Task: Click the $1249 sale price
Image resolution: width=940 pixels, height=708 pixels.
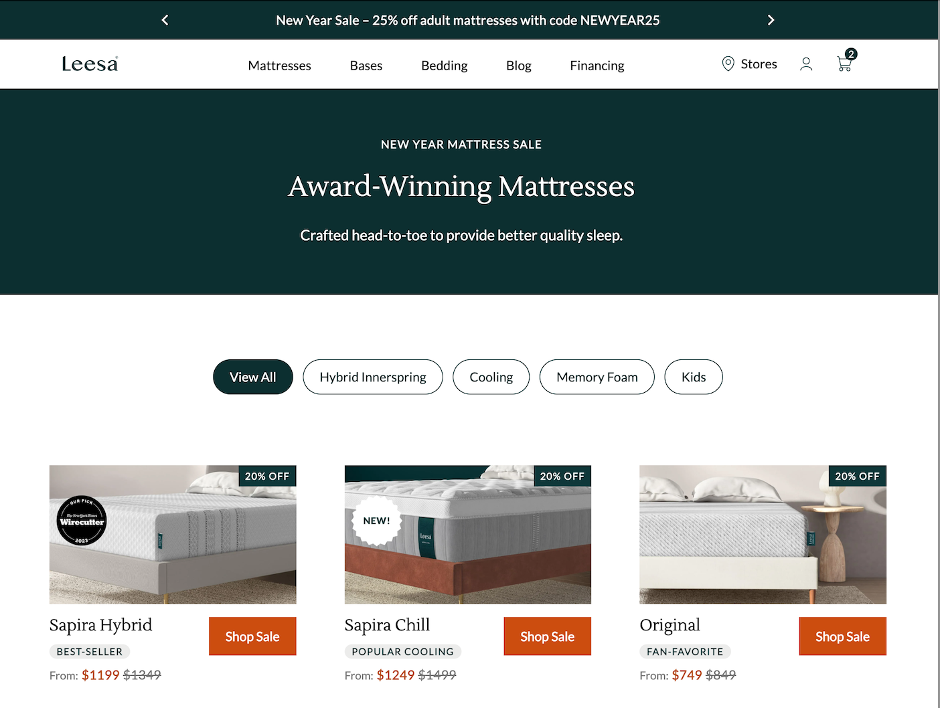Action: click(x=396, y=675)
